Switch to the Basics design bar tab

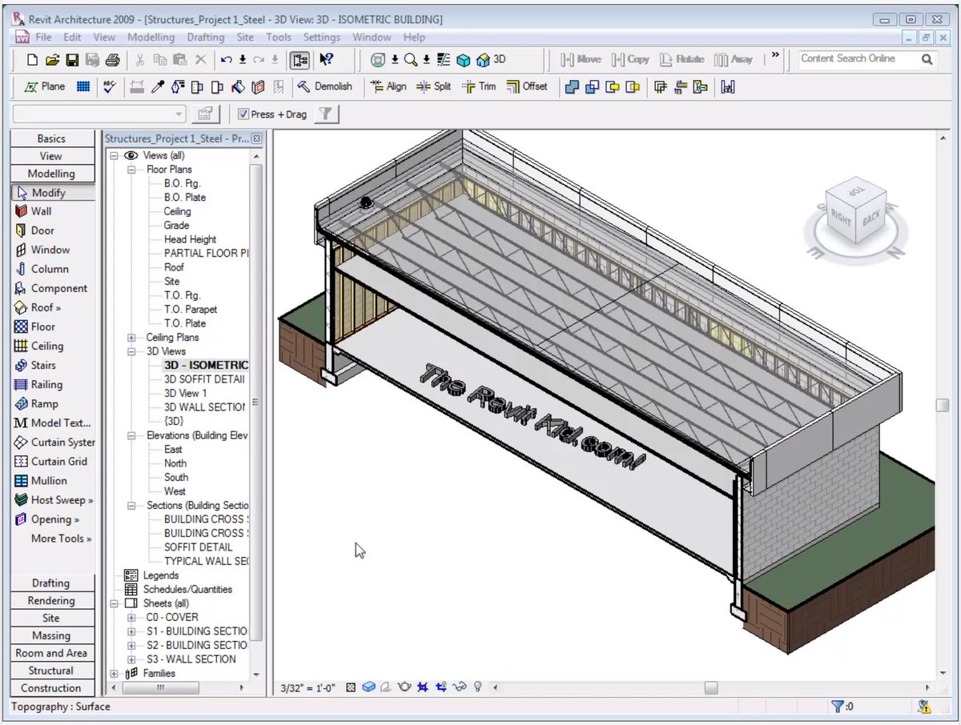click(52, 138)
